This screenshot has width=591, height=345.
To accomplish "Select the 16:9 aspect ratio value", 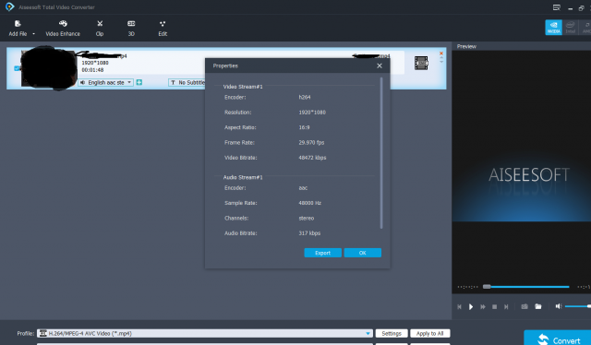I will [304, 127].
